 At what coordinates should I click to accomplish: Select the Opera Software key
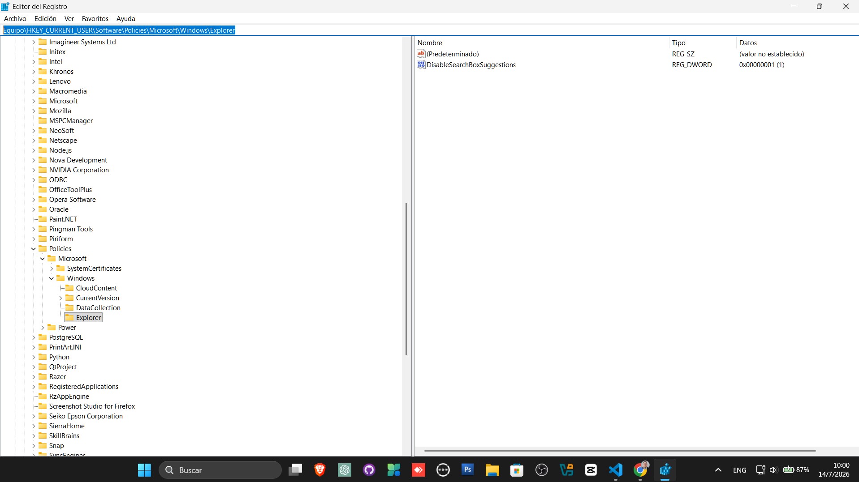[72, 200]
